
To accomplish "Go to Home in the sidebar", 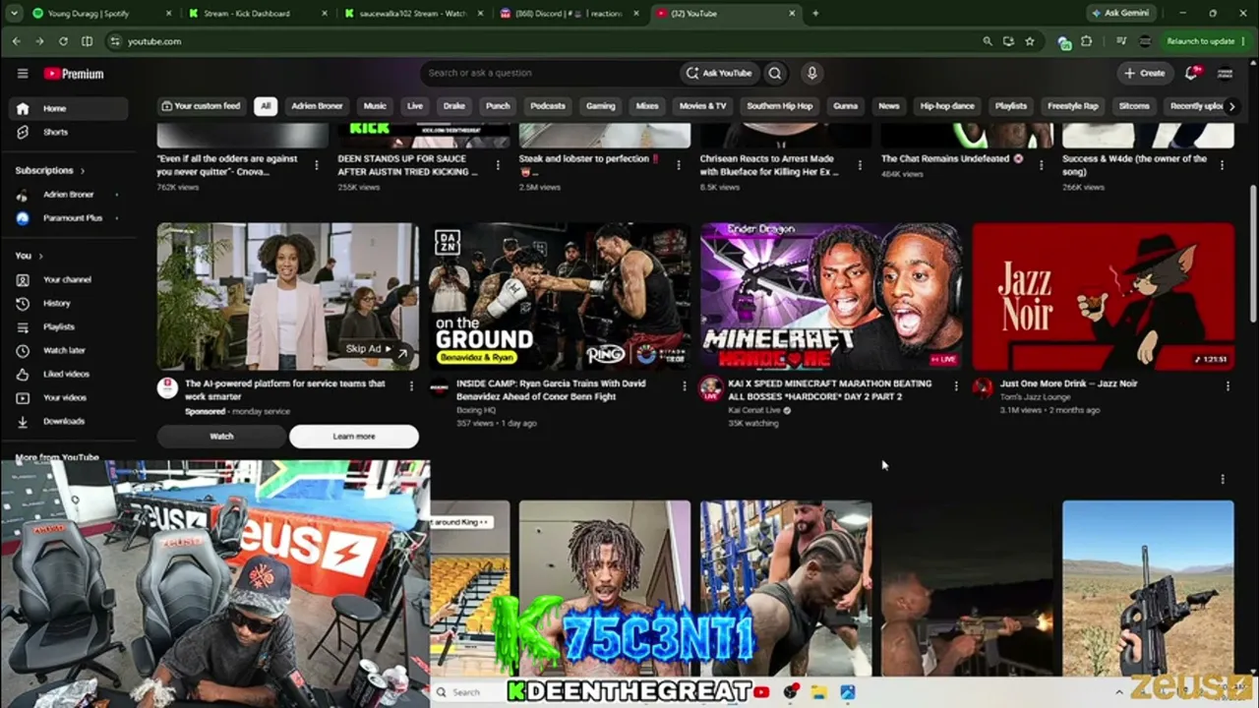I will (x=69, y=108).
